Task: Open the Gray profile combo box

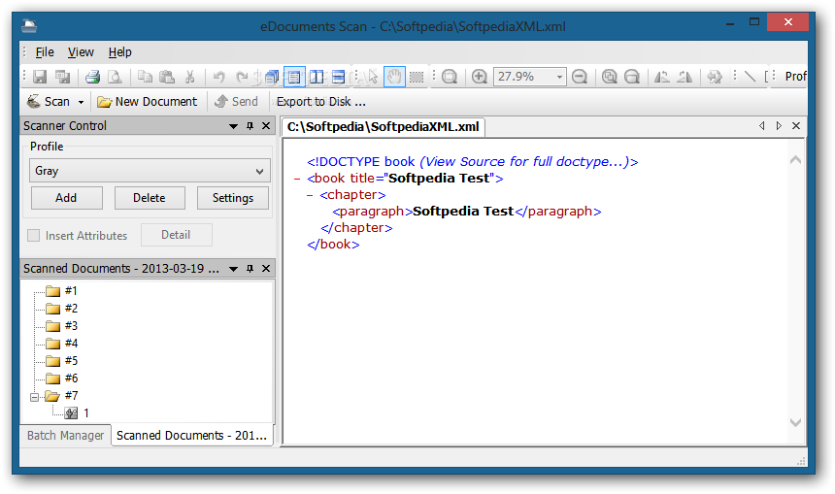Action: click(x=150, y=171)
